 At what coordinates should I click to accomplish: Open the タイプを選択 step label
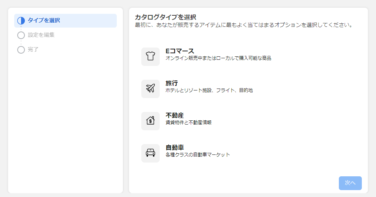(44, 20)
